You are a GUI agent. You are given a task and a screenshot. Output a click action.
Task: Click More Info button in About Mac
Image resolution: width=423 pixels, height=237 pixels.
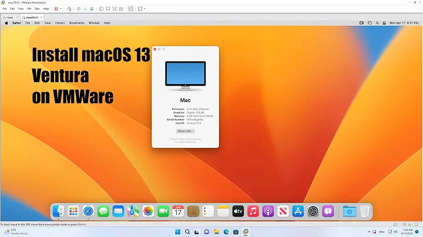coord(185,131)
